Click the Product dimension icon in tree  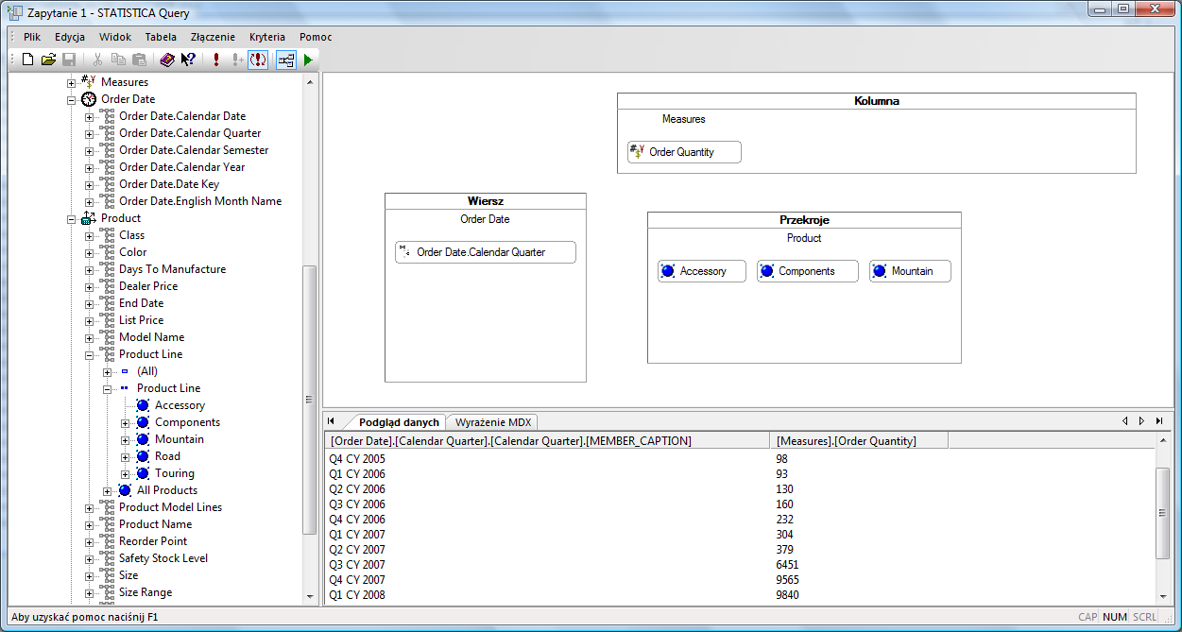[89, 218]
